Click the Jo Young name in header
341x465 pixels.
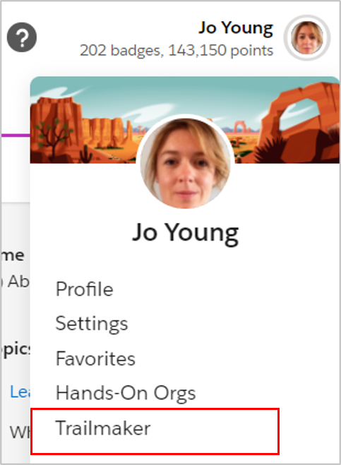coord(236,28)
